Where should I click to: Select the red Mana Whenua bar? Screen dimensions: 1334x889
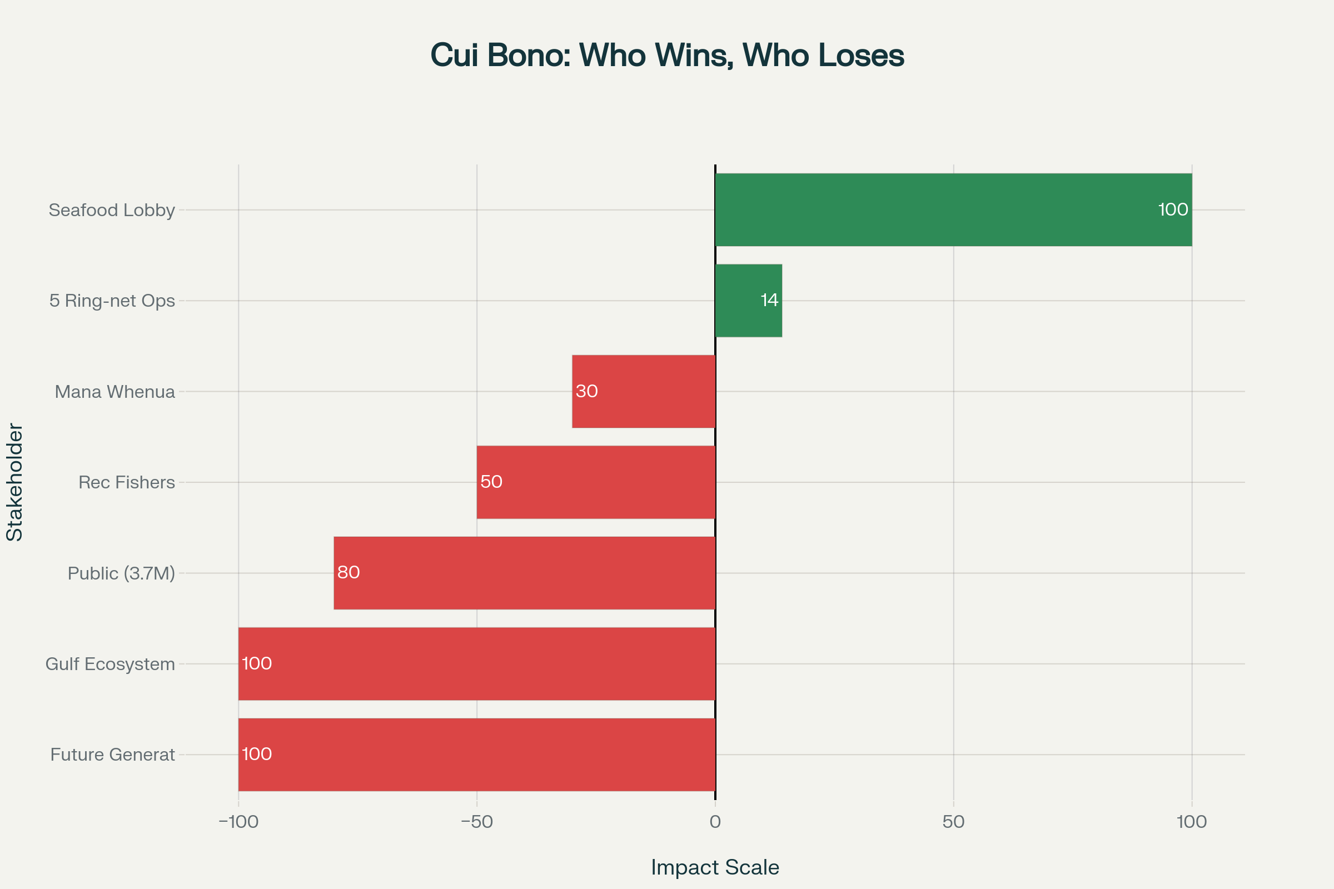click(644, 391)
